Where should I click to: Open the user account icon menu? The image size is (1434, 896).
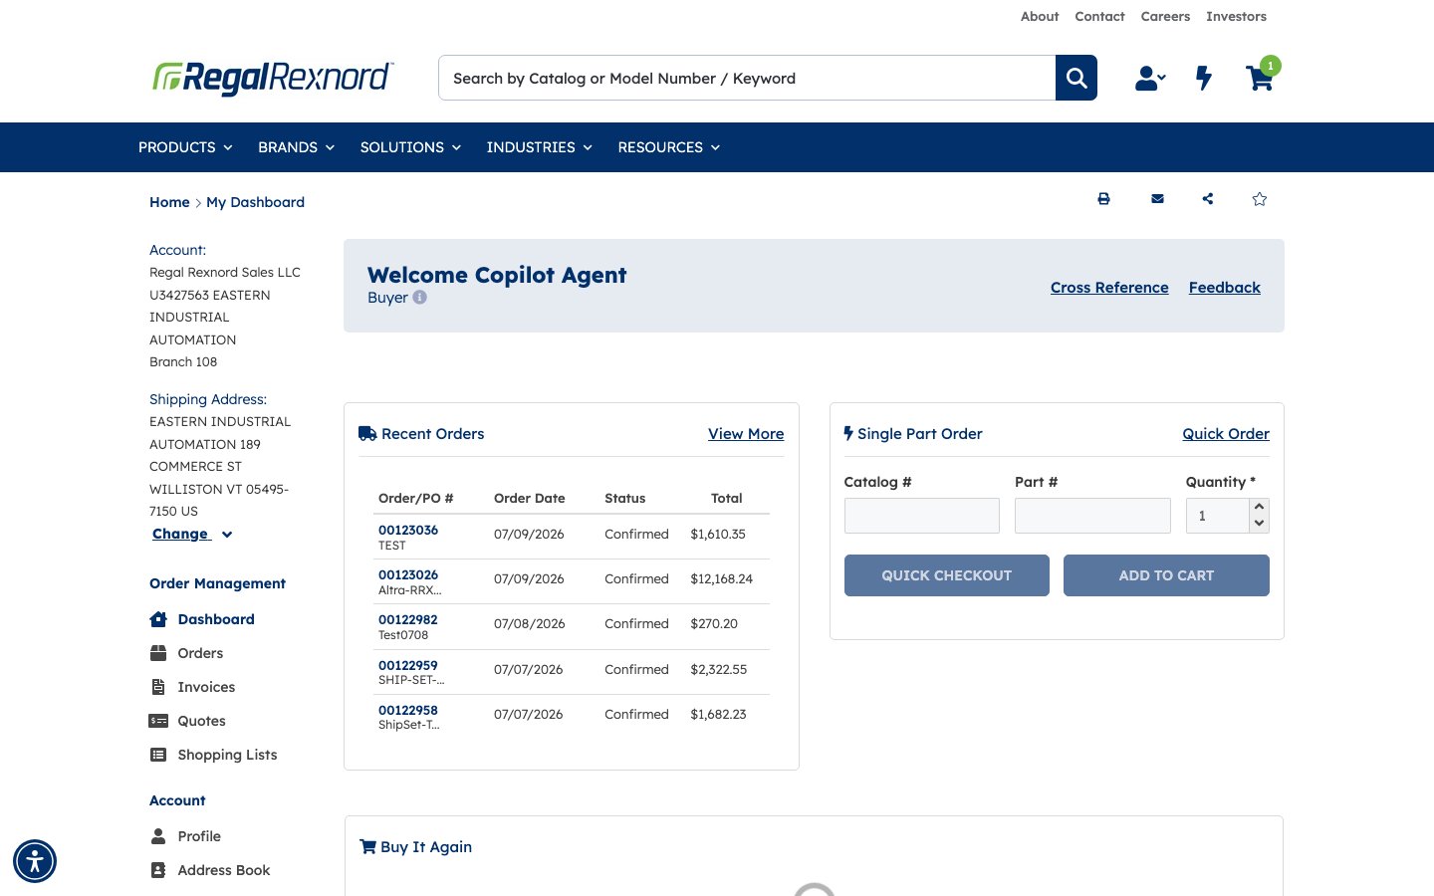(1150, 78)
